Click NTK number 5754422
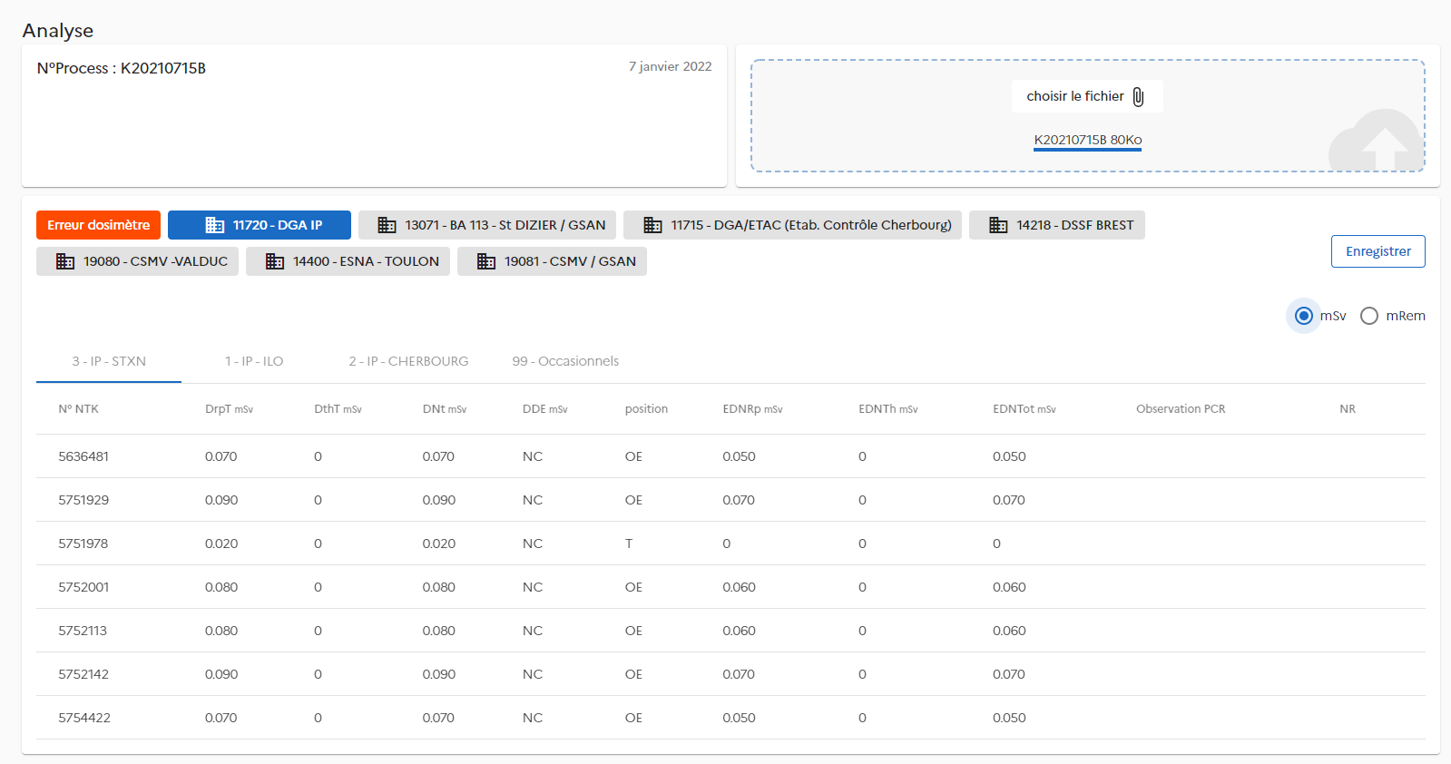The height and width of the screenshot is (764, 1451). click(x=84, y=718)
